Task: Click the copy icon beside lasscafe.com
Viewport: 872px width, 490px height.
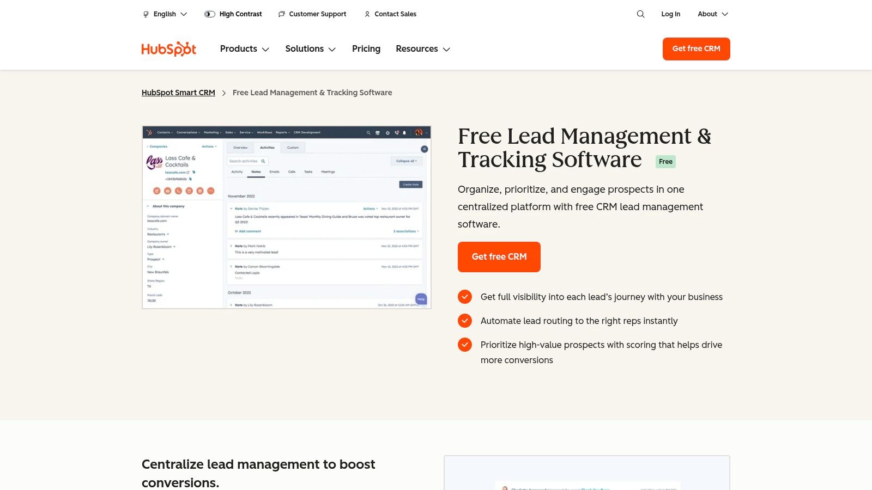Action: coord(193,173)
